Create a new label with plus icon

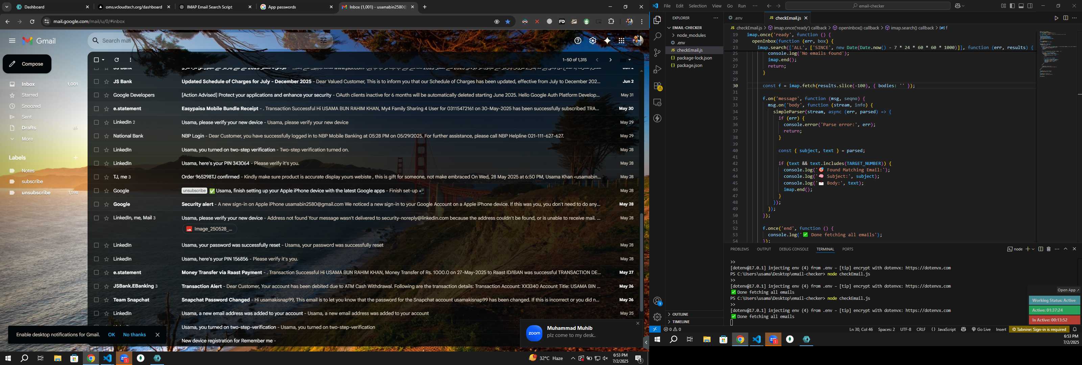(76, 157)
